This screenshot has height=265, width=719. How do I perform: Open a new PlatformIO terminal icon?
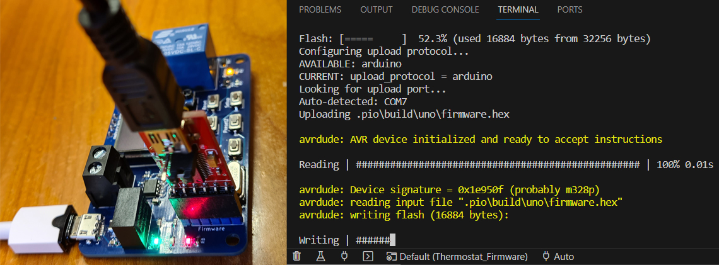click(368, 257)
